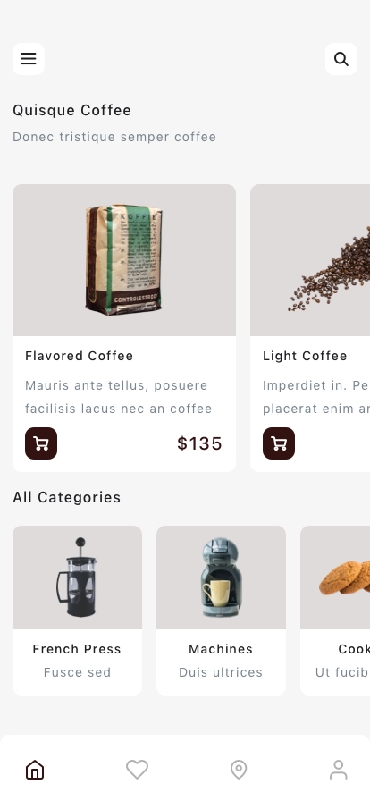The image size is (370, 801).
Task: Open the Flavored Coffee bag image
Action: [124, 260]
